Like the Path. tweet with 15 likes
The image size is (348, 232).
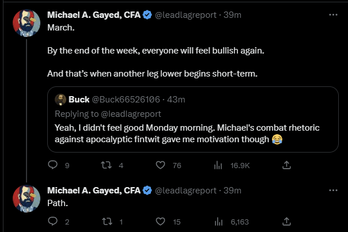160,222
